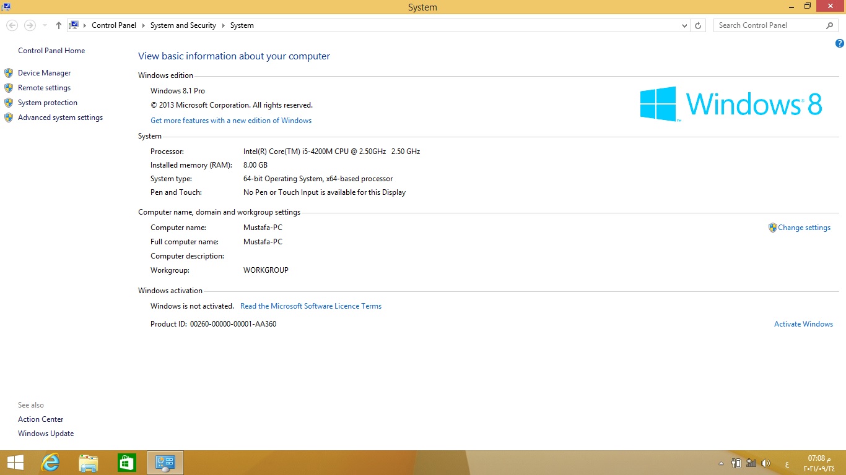
Task: Open Remote settings
Action: tap(44, 88)
